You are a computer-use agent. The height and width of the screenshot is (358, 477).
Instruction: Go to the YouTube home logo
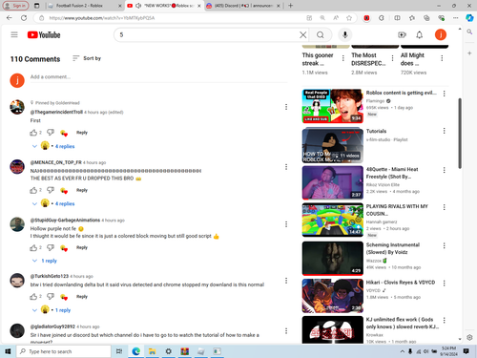[x=44, y=34]
